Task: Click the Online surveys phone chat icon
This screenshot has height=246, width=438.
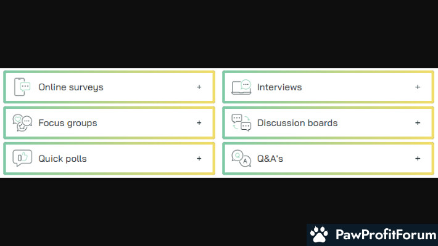Action: tap(22, 87)
